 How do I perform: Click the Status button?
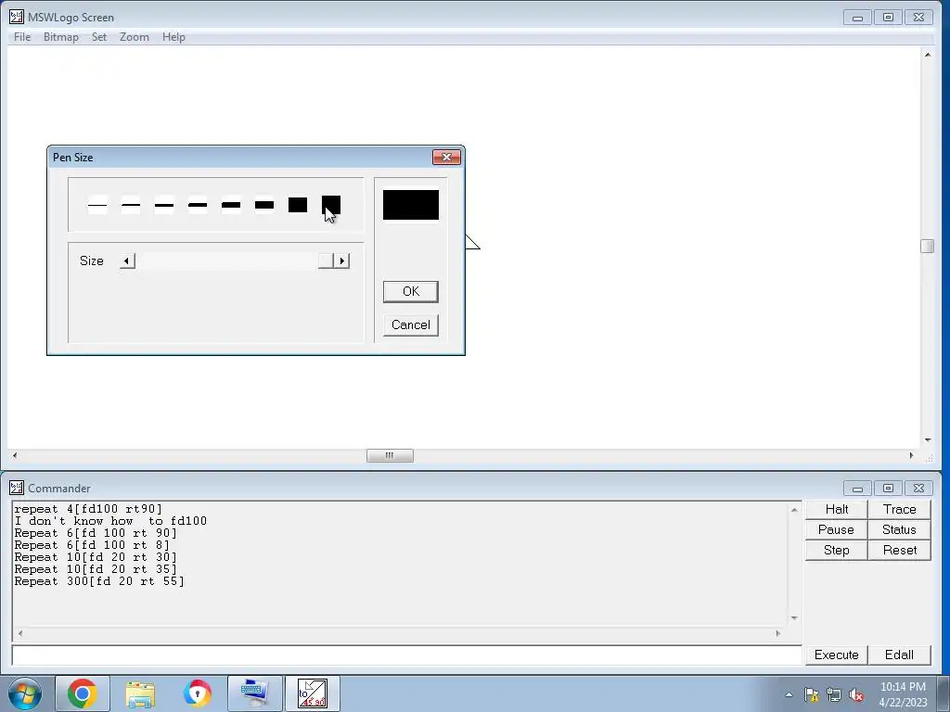tap(900, 529)
